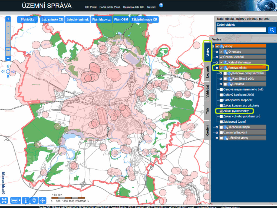Image resolution: width=277 pixels, height=208 pixels.
Task: Open the GIS Portál link
Action: 91,7
